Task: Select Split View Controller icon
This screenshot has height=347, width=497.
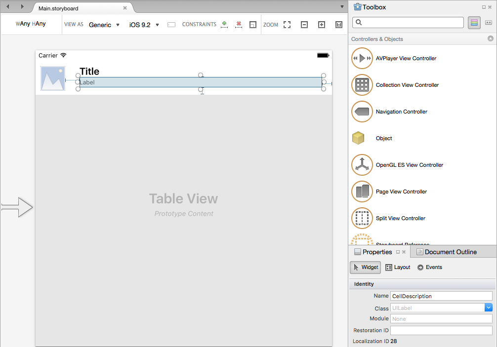Action: (362, 218)
